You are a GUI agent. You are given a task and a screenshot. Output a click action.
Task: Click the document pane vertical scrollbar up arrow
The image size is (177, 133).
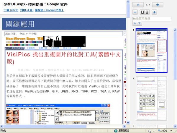tap(128, 2)
